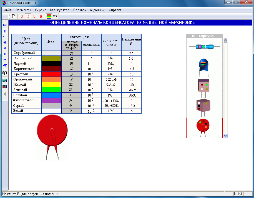This screenshot has height=198, width=254.
Task: Open the Сервис menu
Action: click(x=40, y=10)
